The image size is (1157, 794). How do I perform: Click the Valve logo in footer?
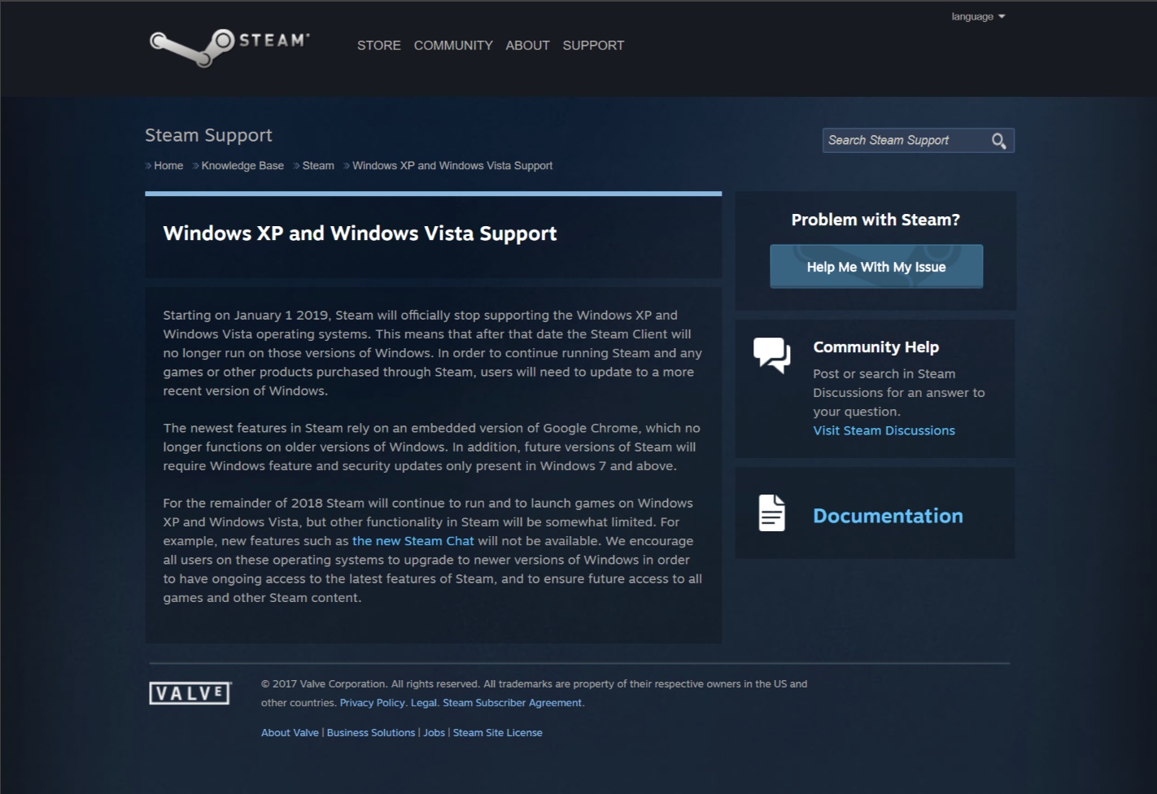(190, 693)
